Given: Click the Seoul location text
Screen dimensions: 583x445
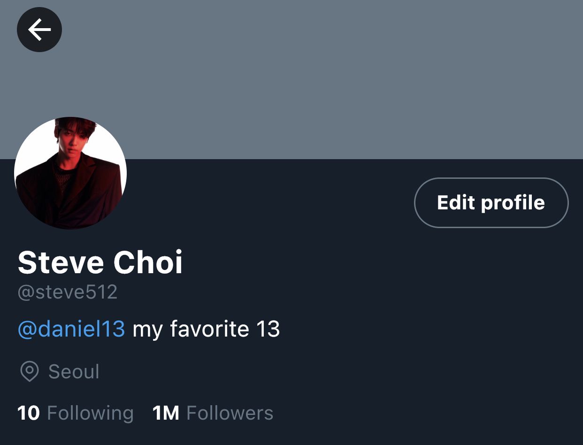Looking at the screenshot, I should [x=74, y=372].
